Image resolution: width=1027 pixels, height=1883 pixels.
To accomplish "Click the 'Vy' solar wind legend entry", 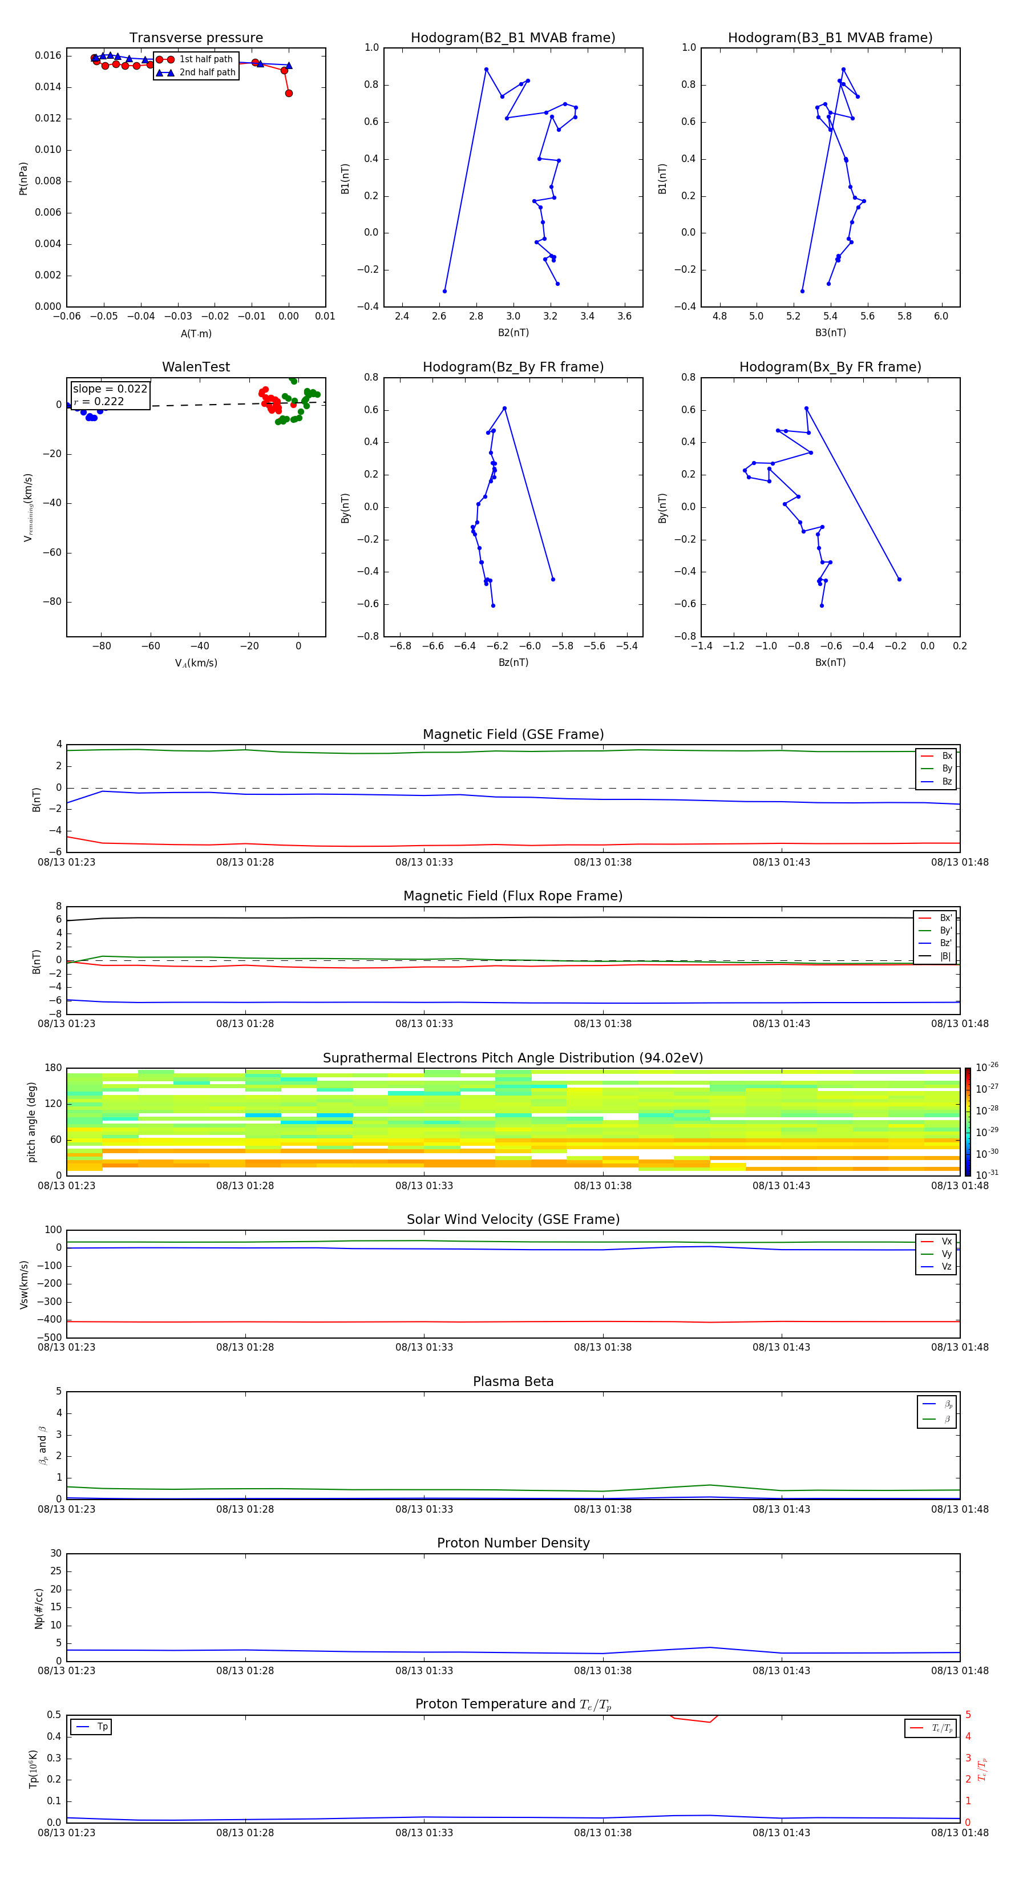I will (x=936, y=1254).
